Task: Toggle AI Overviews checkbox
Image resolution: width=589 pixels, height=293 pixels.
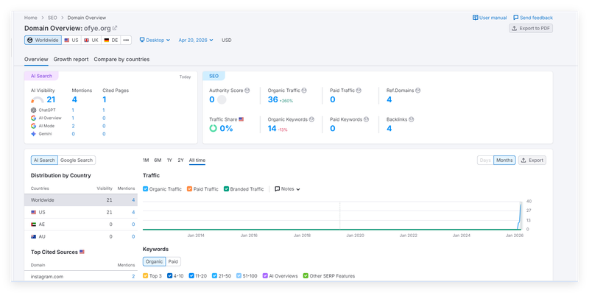Action: tap(265, 276)
